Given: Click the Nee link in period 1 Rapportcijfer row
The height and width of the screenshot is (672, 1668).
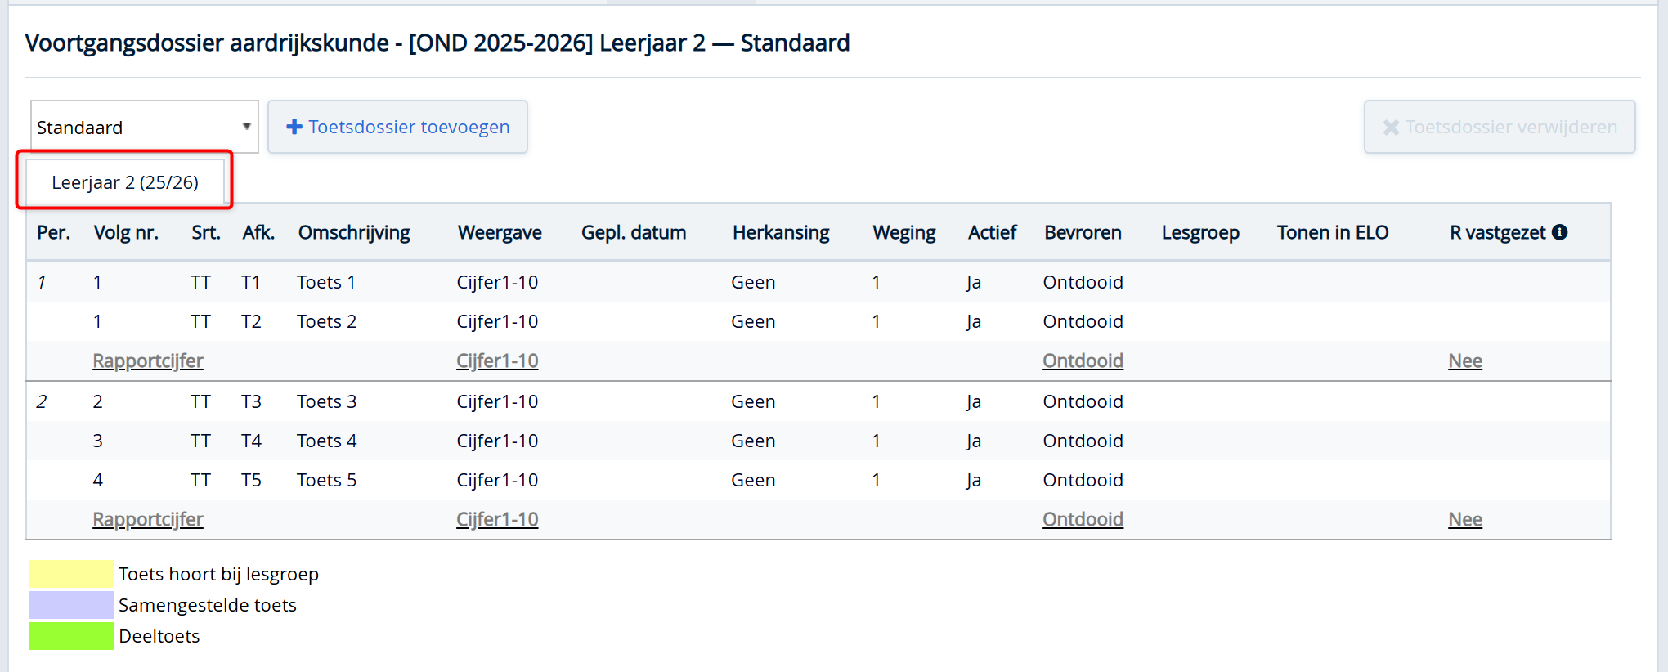Looking at the screenshot, I should pyautogui.click(x=1464, y=361).
